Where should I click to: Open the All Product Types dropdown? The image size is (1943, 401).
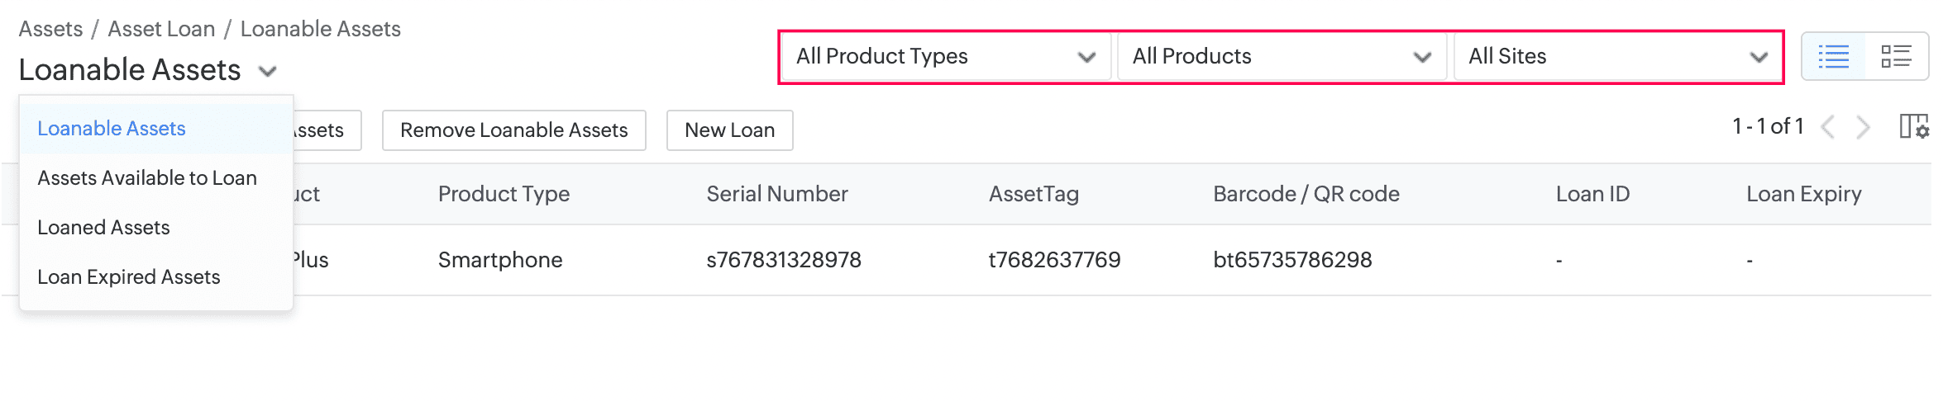[945, 57]
